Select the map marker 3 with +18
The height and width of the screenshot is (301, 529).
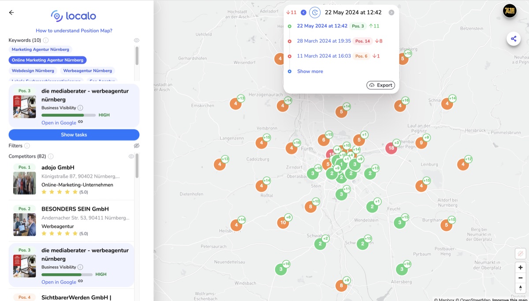(313, 174)
